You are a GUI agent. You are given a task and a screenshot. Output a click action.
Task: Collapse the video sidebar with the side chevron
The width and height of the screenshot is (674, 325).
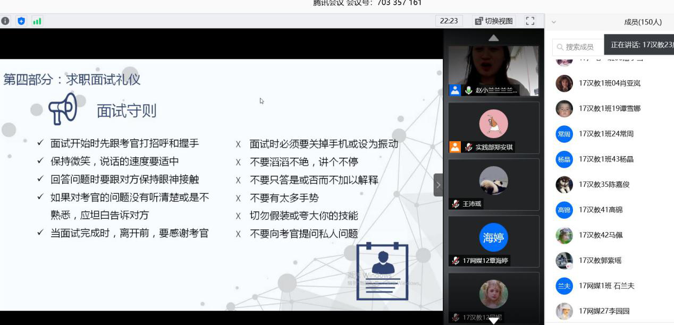click(x=438, y=185)
